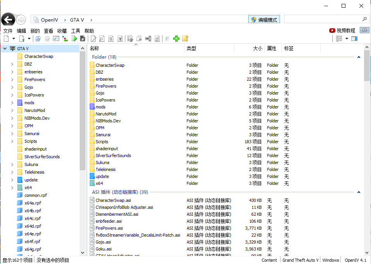Image resolution: width=371 pixels, height=264 pixels.
Task: Click OpenIV in the breadcrumb path
Action: pos(50,20)
